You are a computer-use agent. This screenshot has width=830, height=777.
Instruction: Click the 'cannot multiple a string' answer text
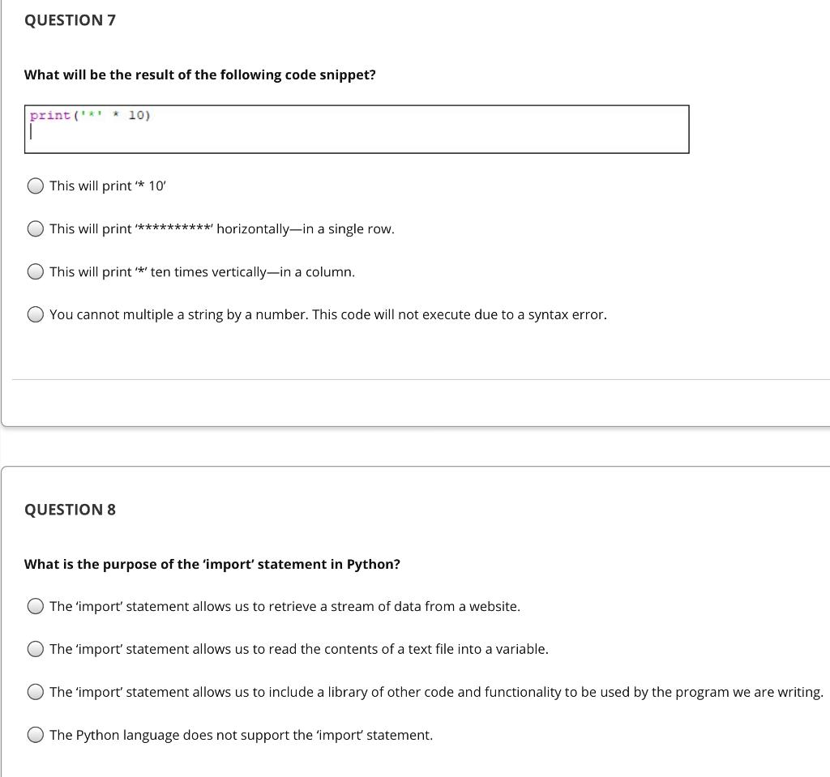click(327, 314)
